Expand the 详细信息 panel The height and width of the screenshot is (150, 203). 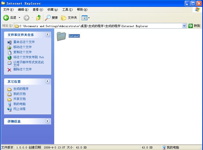coord(48,121)
